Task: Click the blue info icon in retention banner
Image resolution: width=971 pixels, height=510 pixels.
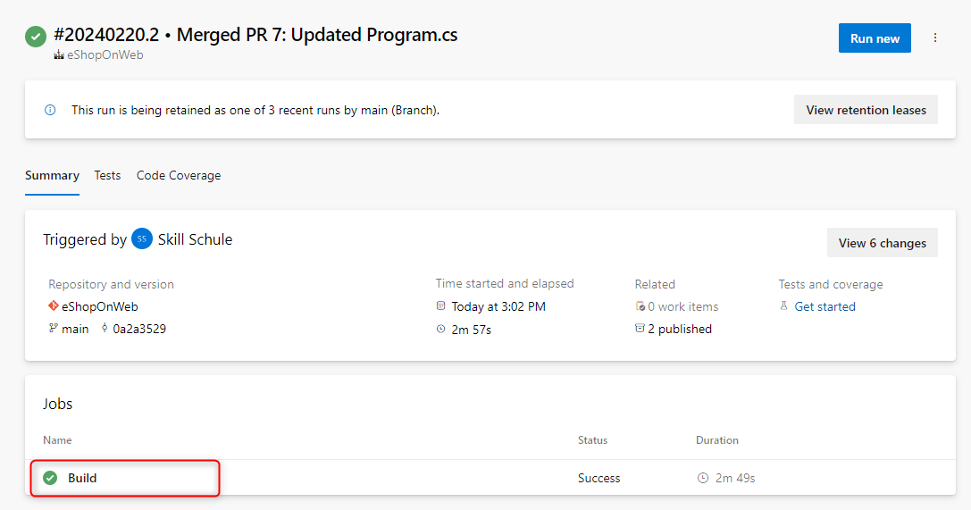Action: click(x=50, y=110)
